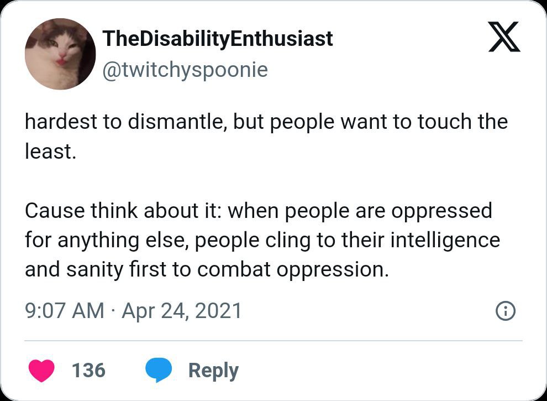547x401 pixels.
Task: Click the X logo
Action: 504,39
